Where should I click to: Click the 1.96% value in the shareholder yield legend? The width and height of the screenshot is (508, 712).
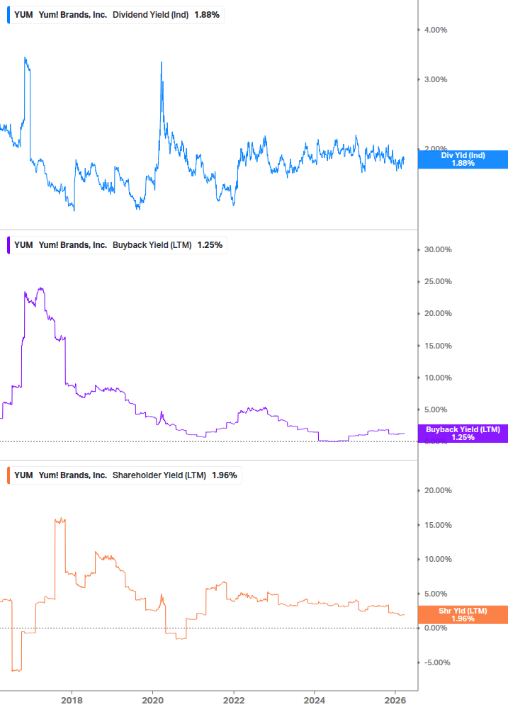pyautogui.click(x=225, y=475)
